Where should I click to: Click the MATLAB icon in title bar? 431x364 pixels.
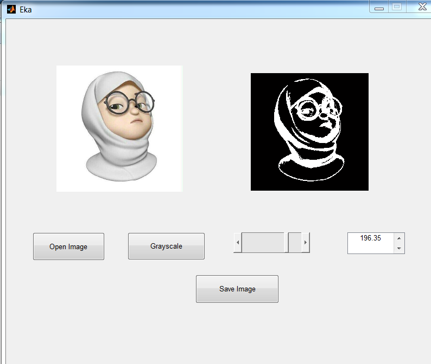(x=11, y=9)
